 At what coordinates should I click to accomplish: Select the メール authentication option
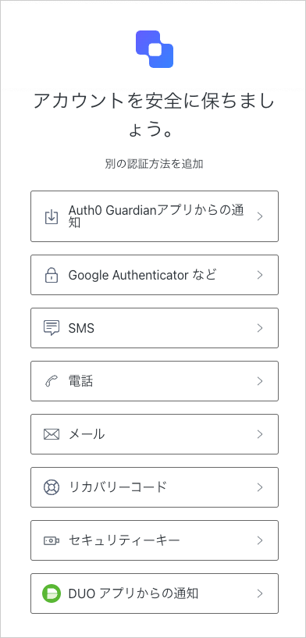[155, 434]
